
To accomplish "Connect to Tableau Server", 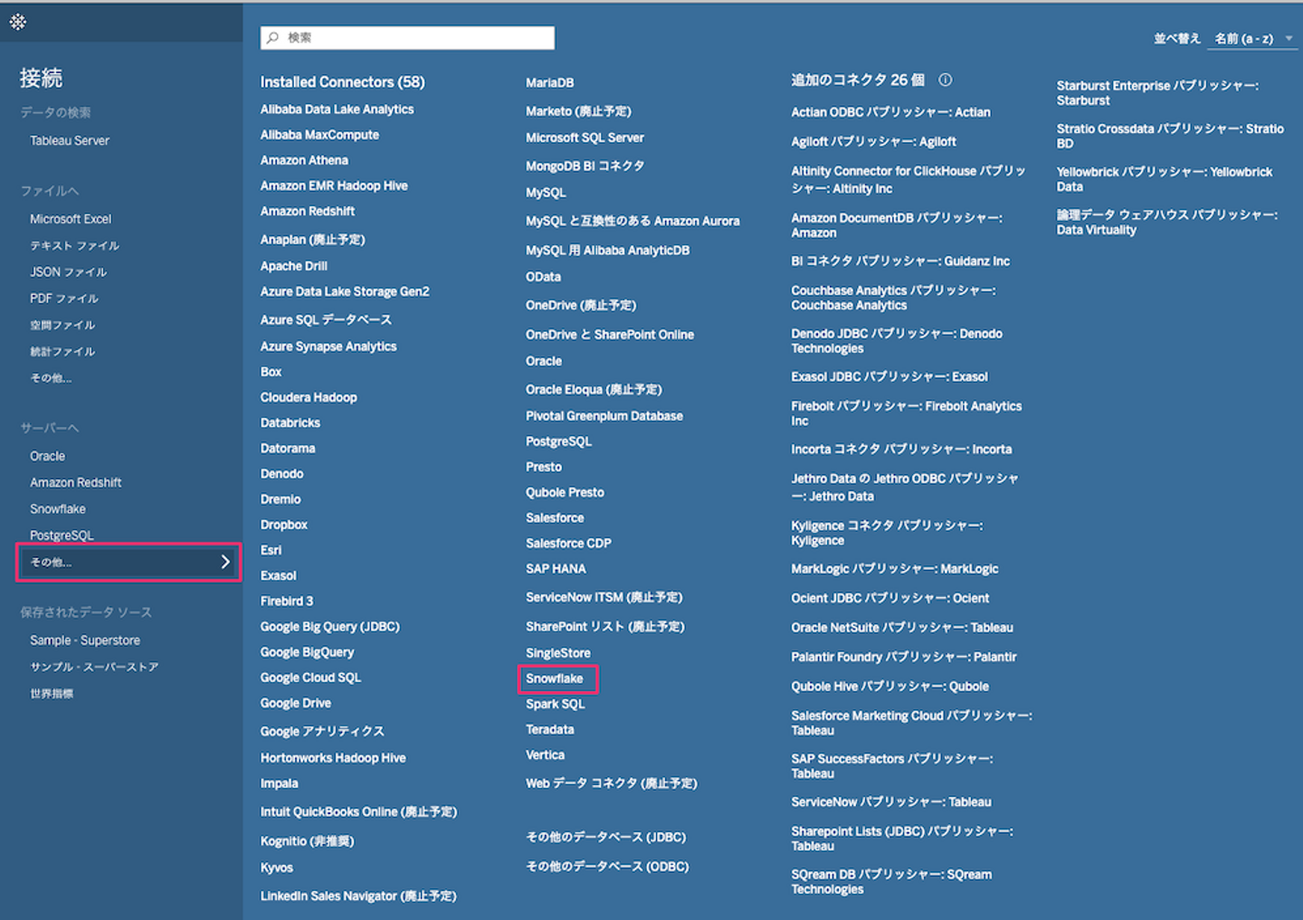I will tap(70, 140).
